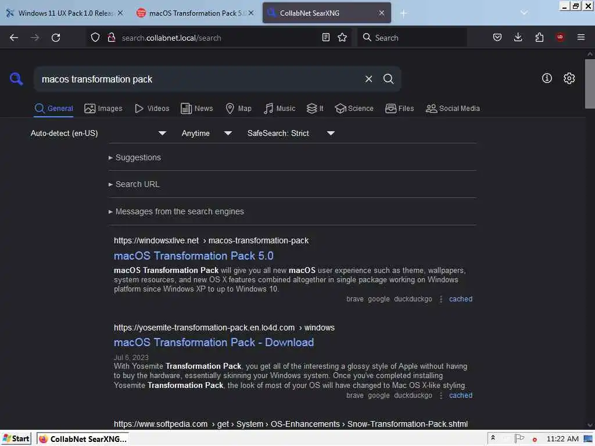Switch to macOS Transformation Pack tab
595x446 pixels.
(195, 13)
